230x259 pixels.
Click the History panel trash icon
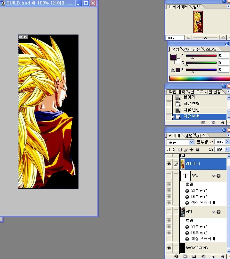(x=222, y=122)
